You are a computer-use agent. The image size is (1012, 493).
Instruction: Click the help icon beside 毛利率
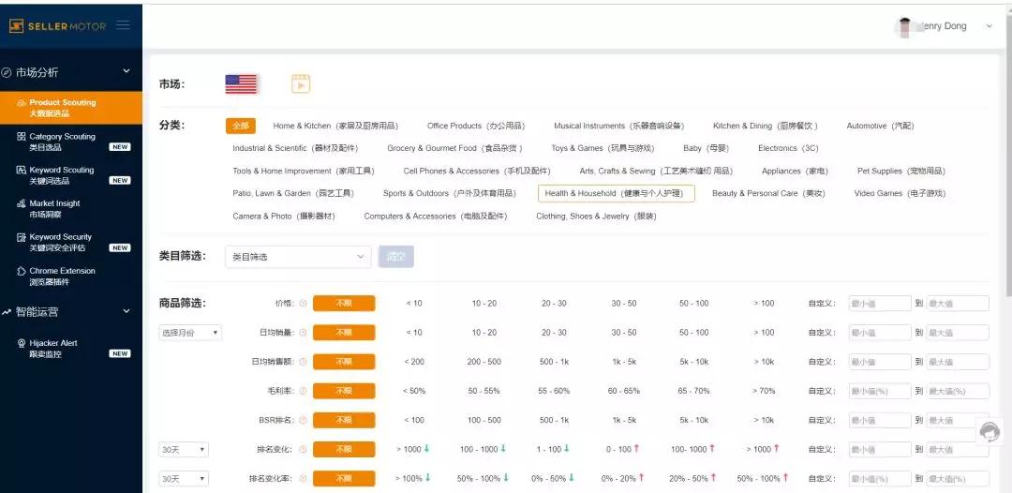[x=303, y=391]
